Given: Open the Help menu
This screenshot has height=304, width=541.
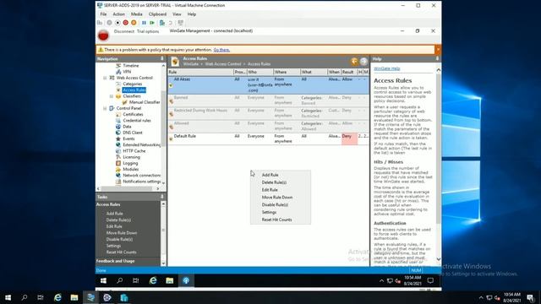Looking at the screenshot, I should 192,14.
